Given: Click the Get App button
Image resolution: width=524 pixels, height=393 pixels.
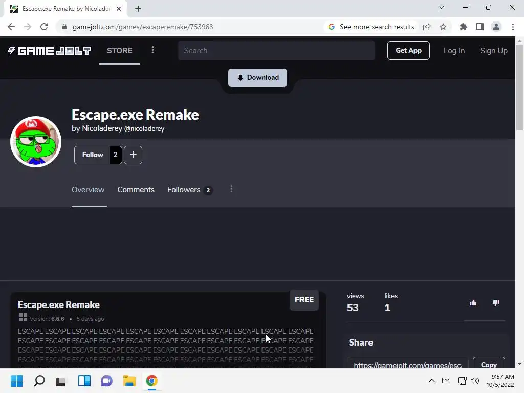Looking at the screenshot, I should pos(408,51).
